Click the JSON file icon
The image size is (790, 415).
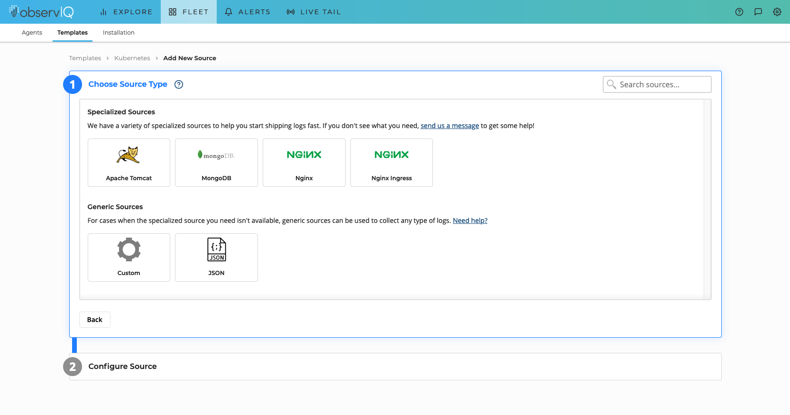coord(217,249)
